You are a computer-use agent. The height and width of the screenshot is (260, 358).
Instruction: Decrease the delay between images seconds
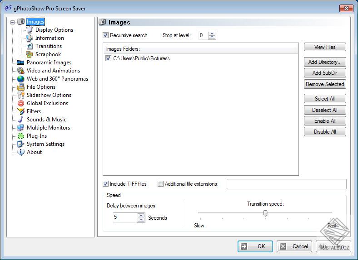[141, 220]
